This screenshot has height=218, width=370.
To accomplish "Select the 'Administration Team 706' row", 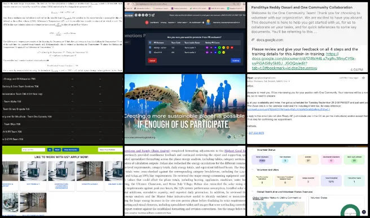I will tap(63, 94).
